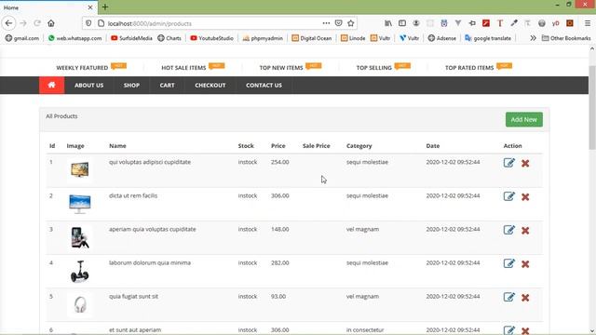The image size is (596, 335).
Task: Open CONTACT US menu item
Action: pyautogui.click(x=264, y=85)
